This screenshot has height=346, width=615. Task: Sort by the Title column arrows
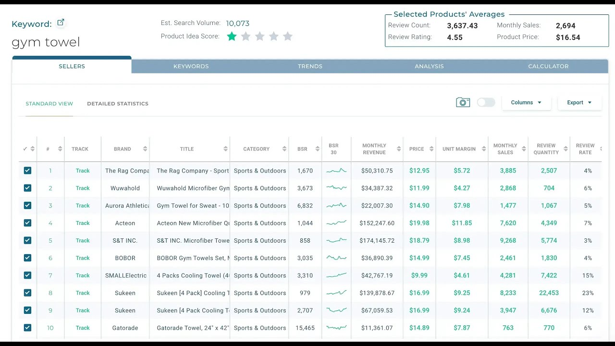tap(225, 149)
